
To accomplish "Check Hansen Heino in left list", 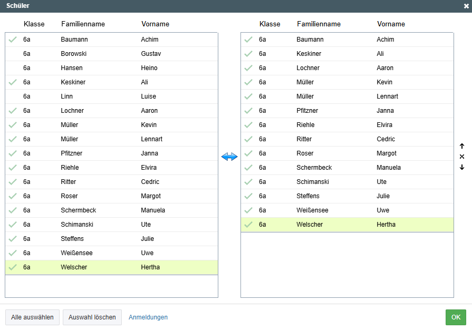I will (x=13, y=68).
